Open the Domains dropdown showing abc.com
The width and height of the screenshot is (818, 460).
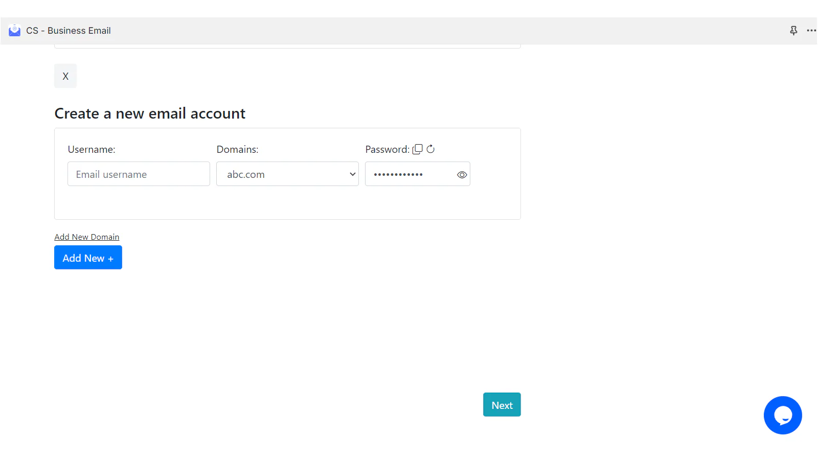coord(281,174)
